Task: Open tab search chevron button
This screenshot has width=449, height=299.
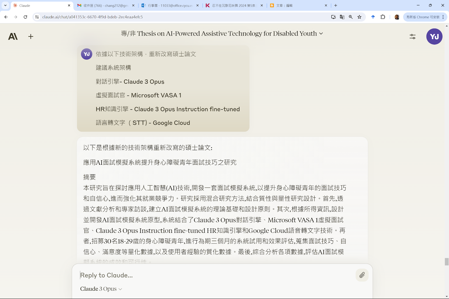Action: click(5, 5)
